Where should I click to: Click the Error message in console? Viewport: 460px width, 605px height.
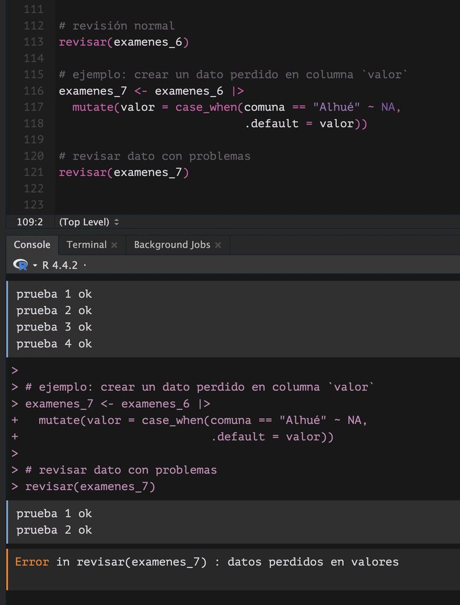pyautogui.click(x=207, y=562)
